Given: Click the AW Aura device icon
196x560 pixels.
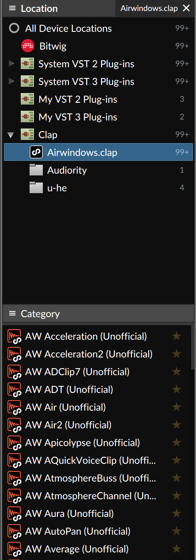Looking at the screenshot, I should [15, 514].
